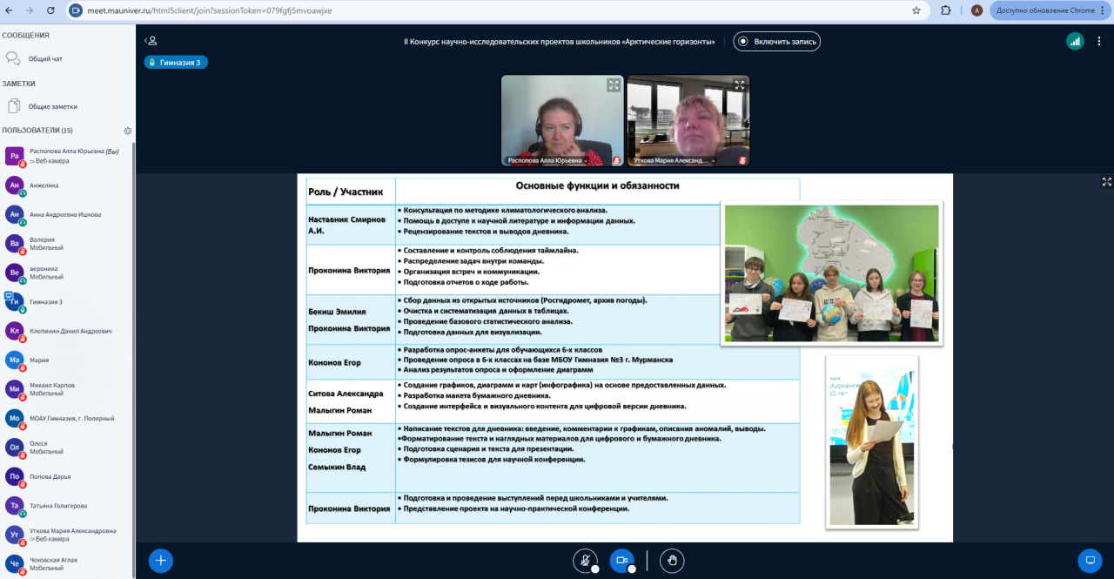The height and width of the screenshot is (579, 1114).
Task: Open Общие заметки shared notes
Action: (52, 106)
